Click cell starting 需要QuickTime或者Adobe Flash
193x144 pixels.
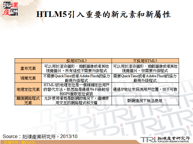pyautogui.click(x=145, y=78)
